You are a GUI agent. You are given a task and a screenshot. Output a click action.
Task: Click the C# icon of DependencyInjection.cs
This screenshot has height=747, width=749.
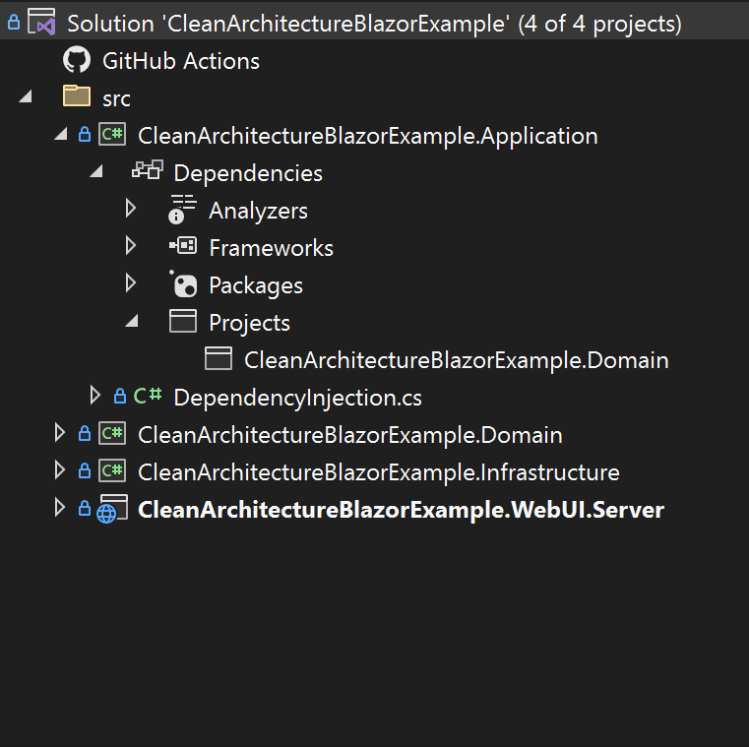coord(148,396)
